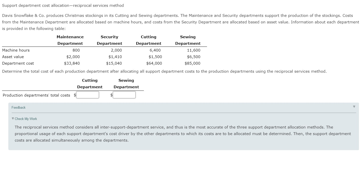Click the Security Department column header
Screen dimensions: 363x169
coord(109,40)
